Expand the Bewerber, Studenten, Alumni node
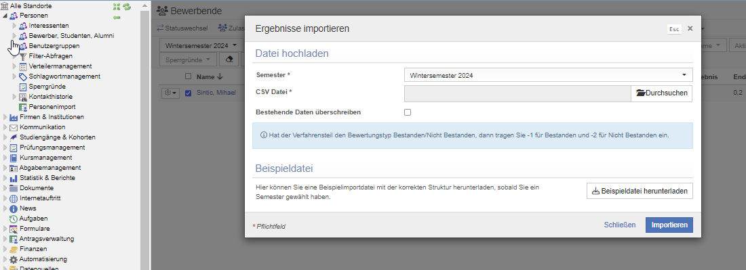746x270 pixels. [x=14, y=36]
